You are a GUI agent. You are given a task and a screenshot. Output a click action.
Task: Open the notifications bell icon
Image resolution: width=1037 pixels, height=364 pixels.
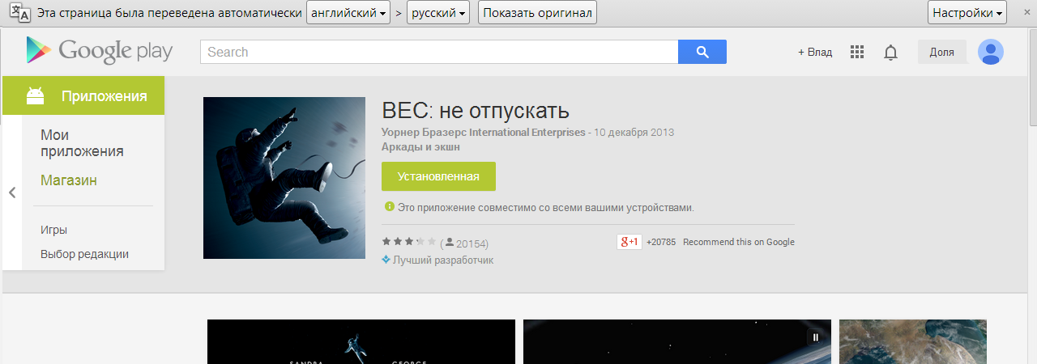[x=891, y=53]
